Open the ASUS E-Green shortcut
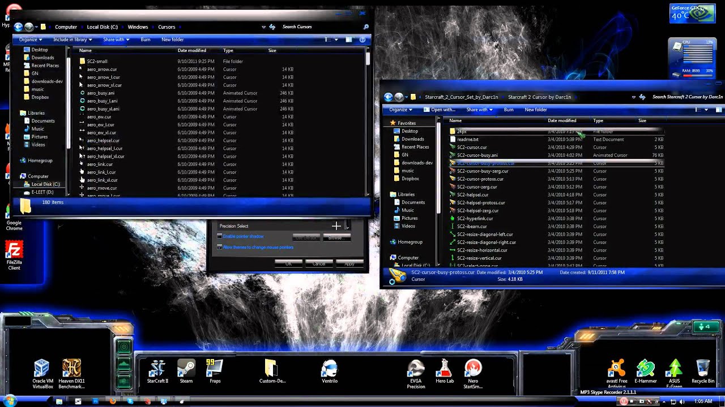The image size is (725, 407). point(675,374)
